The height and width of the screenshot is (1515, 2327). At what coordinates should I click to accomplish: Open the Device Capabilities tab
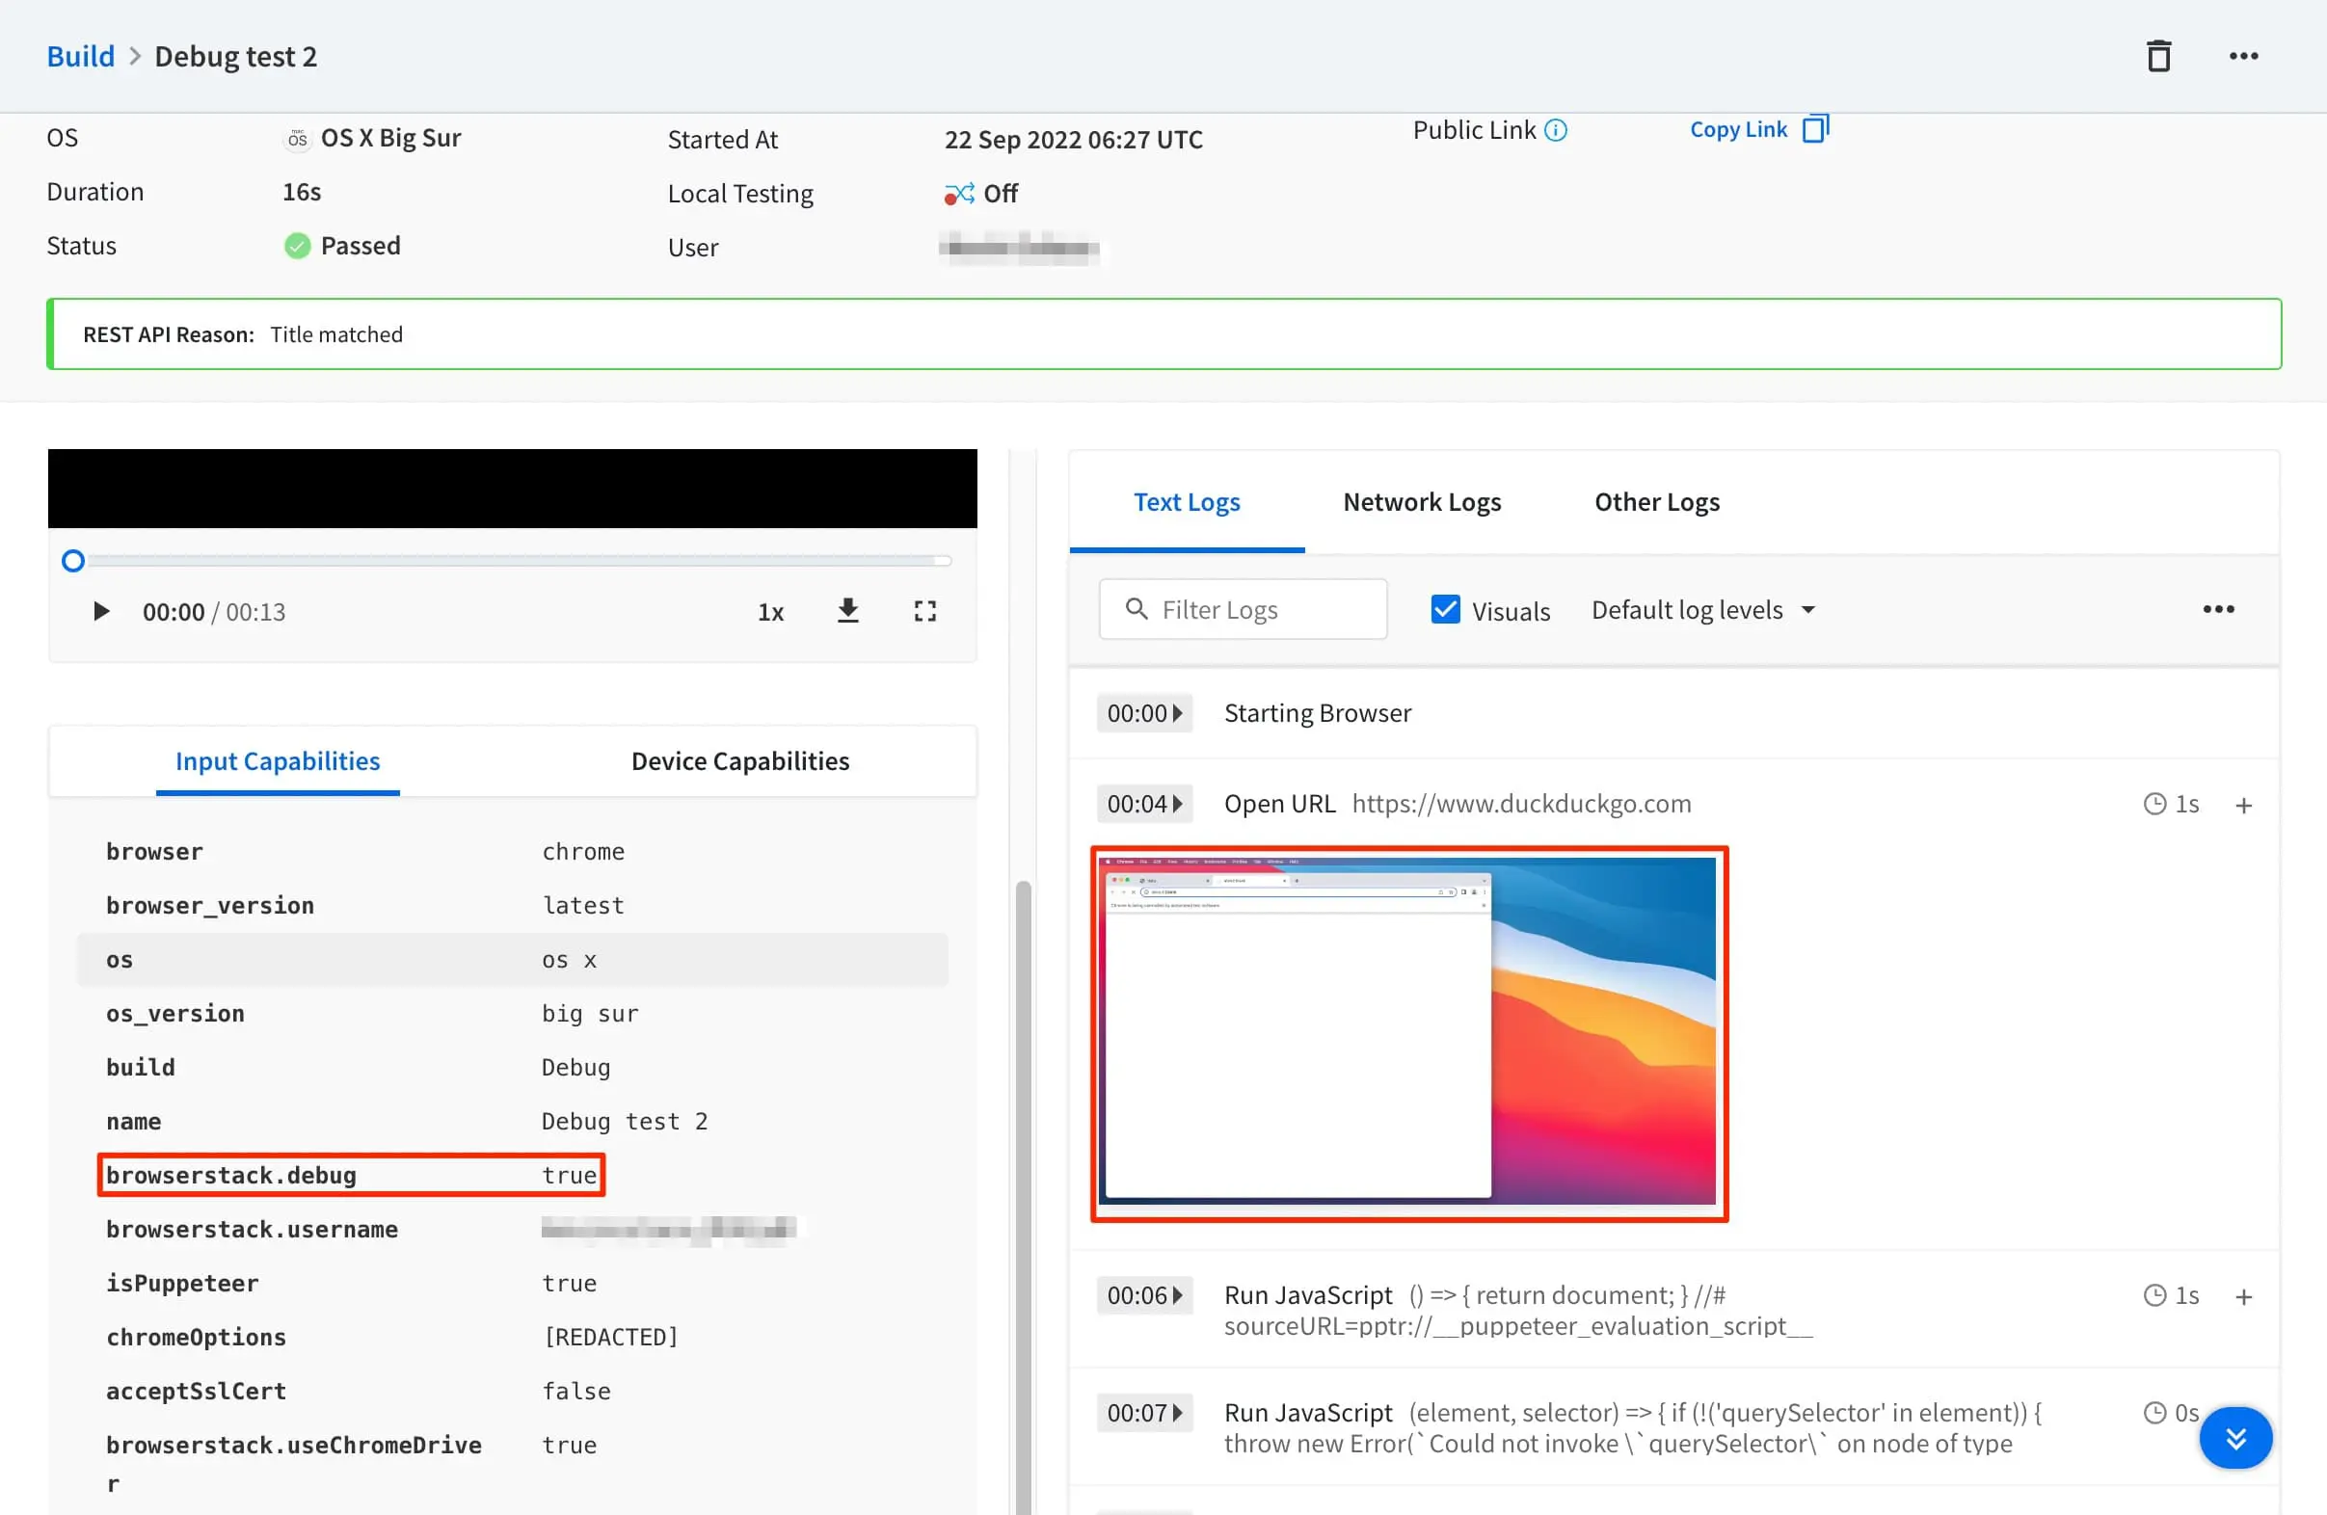[x=739, y=760]
